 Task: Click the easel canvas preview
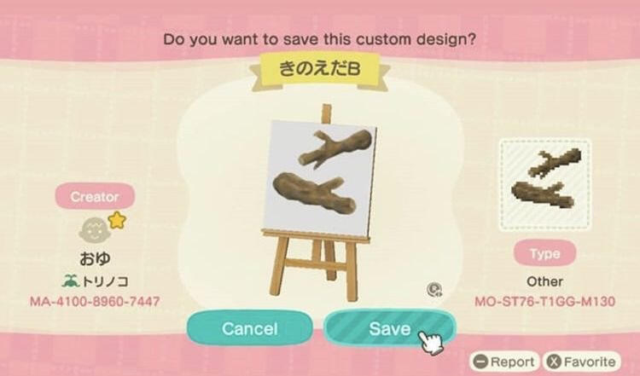tap(320, 179)
